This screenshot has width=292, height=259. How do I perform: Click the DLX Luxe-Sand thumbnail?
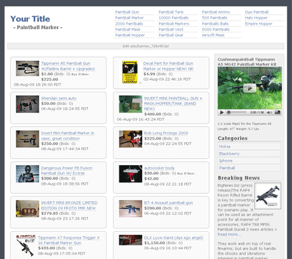click(130, 240)
